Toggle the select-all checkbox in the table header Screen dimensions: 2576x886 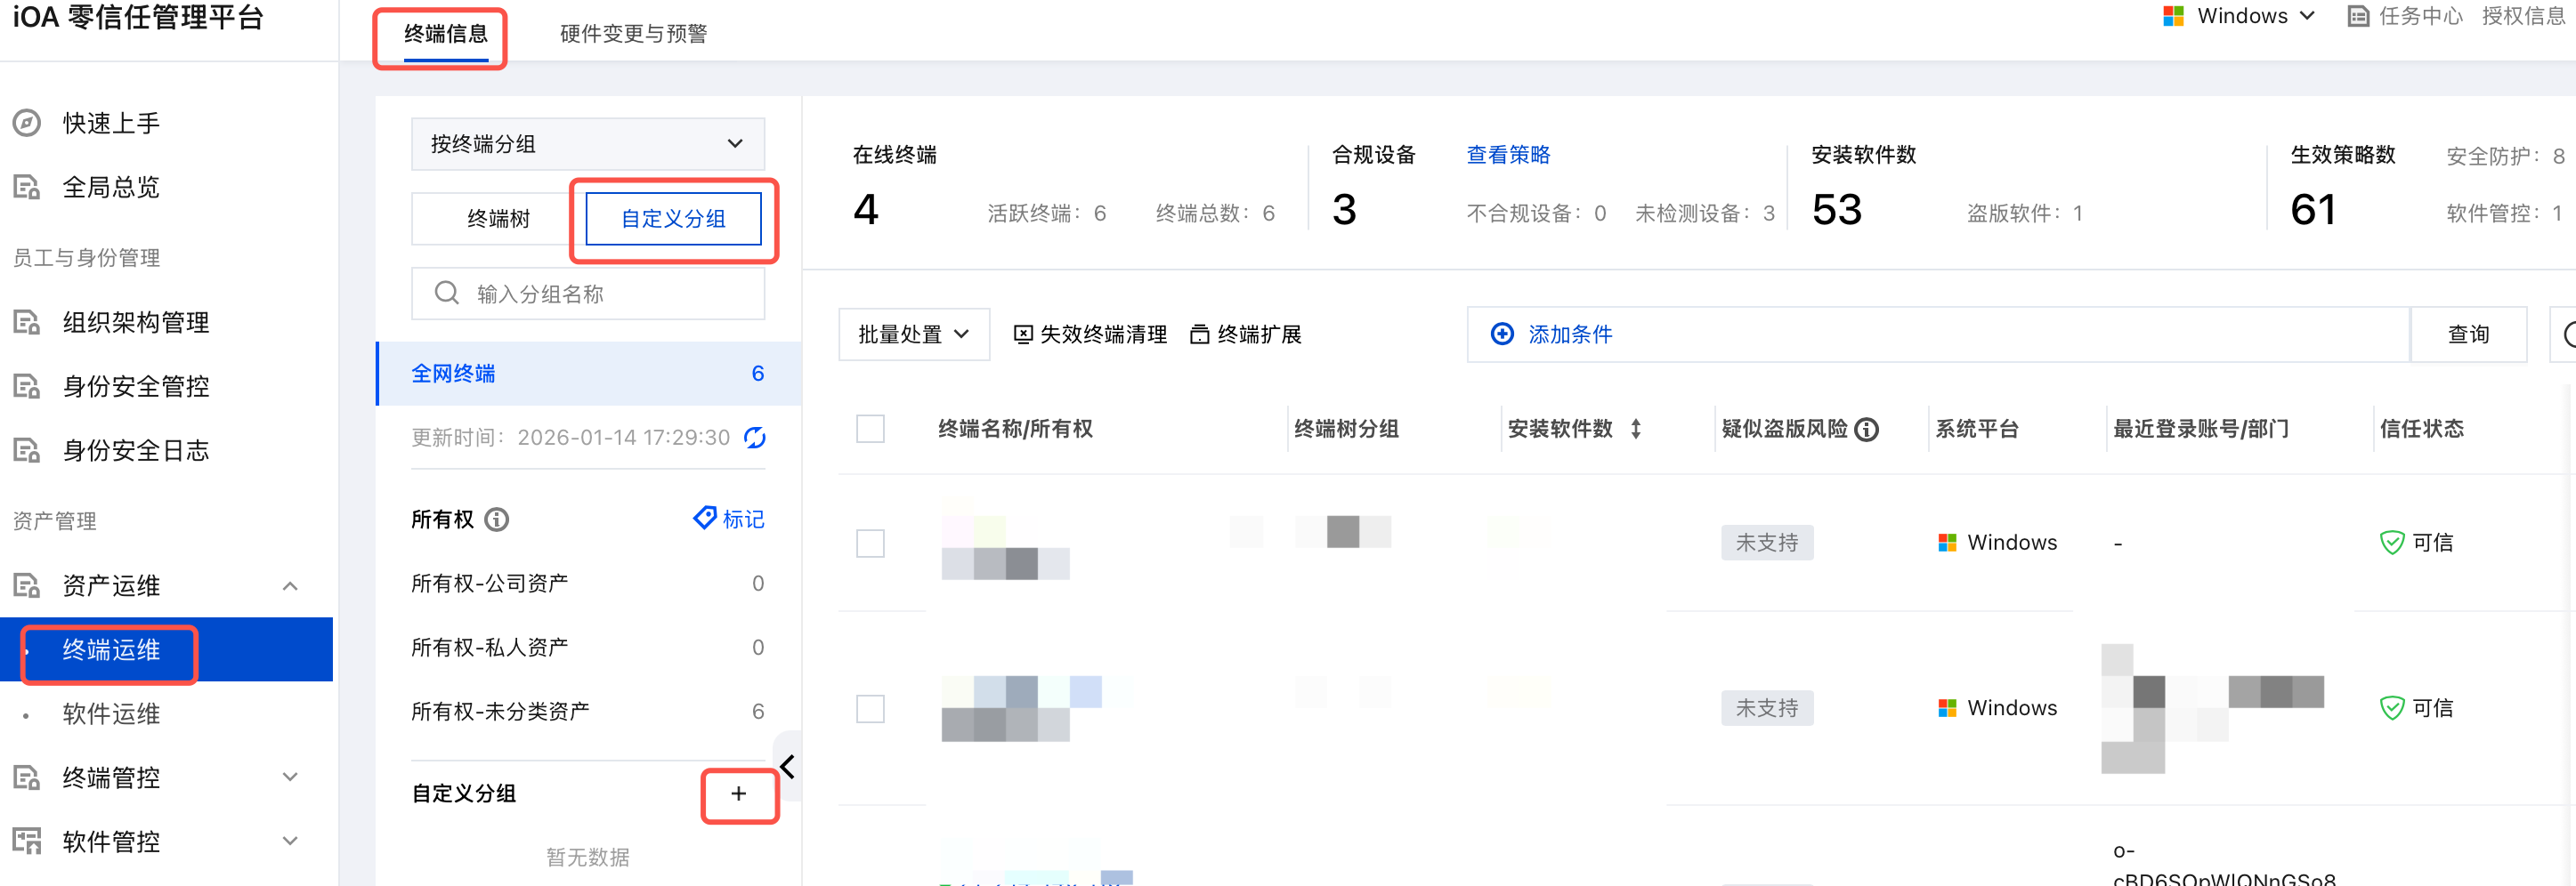pyautogui.click(x=871, y=429)
